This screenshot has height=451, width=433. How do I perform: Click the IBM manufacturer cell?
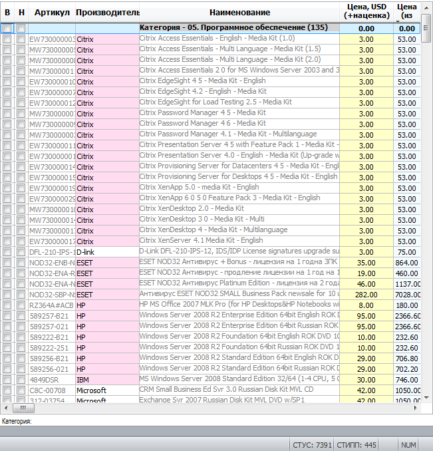coord(107,380)
